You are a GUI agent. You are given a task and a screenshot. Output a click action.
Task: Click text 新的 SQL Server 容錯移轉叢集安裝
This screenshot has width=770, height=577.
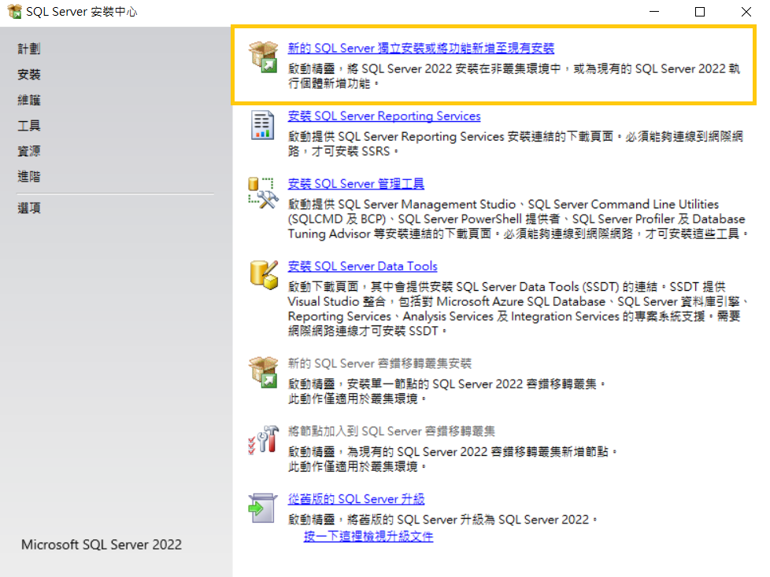[379, 363]
